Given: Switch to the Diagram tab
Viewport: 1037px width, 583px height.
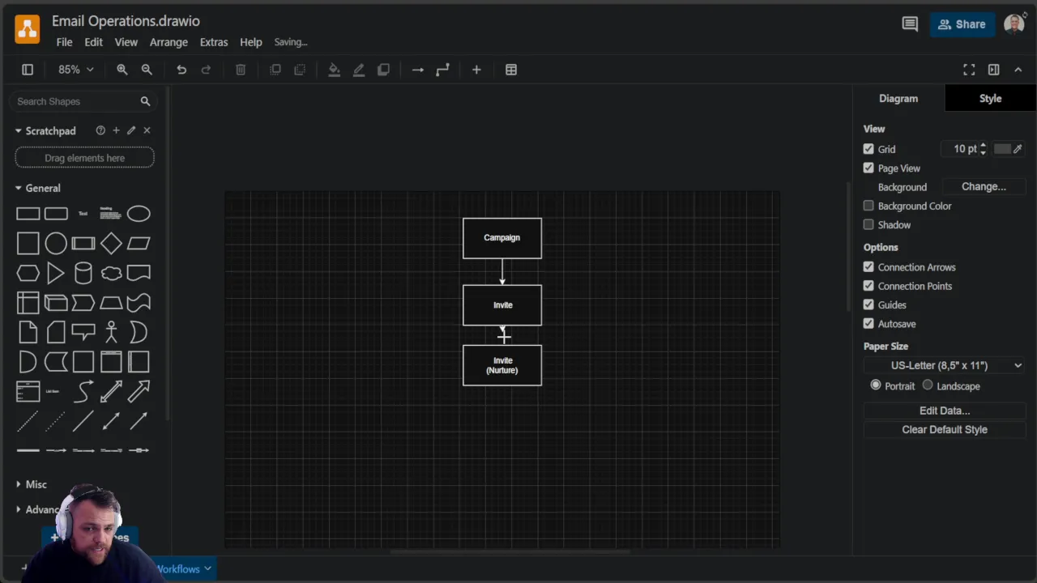Looking at the screenshot, I should click(x=898, y=98).
